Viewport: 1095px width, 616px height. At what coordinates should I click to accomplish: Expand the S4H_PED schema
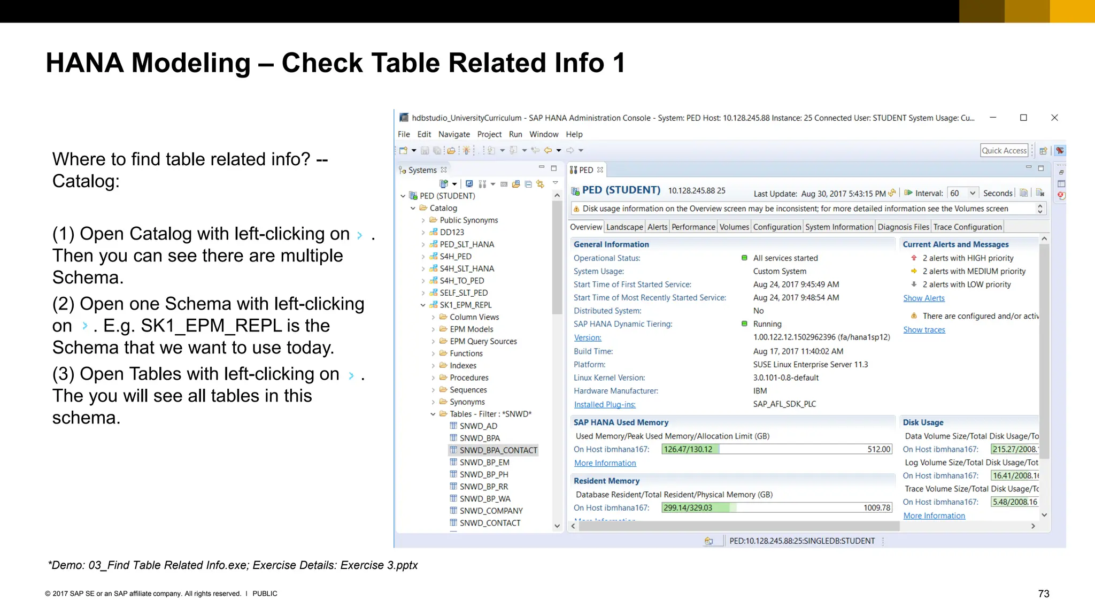423,257
